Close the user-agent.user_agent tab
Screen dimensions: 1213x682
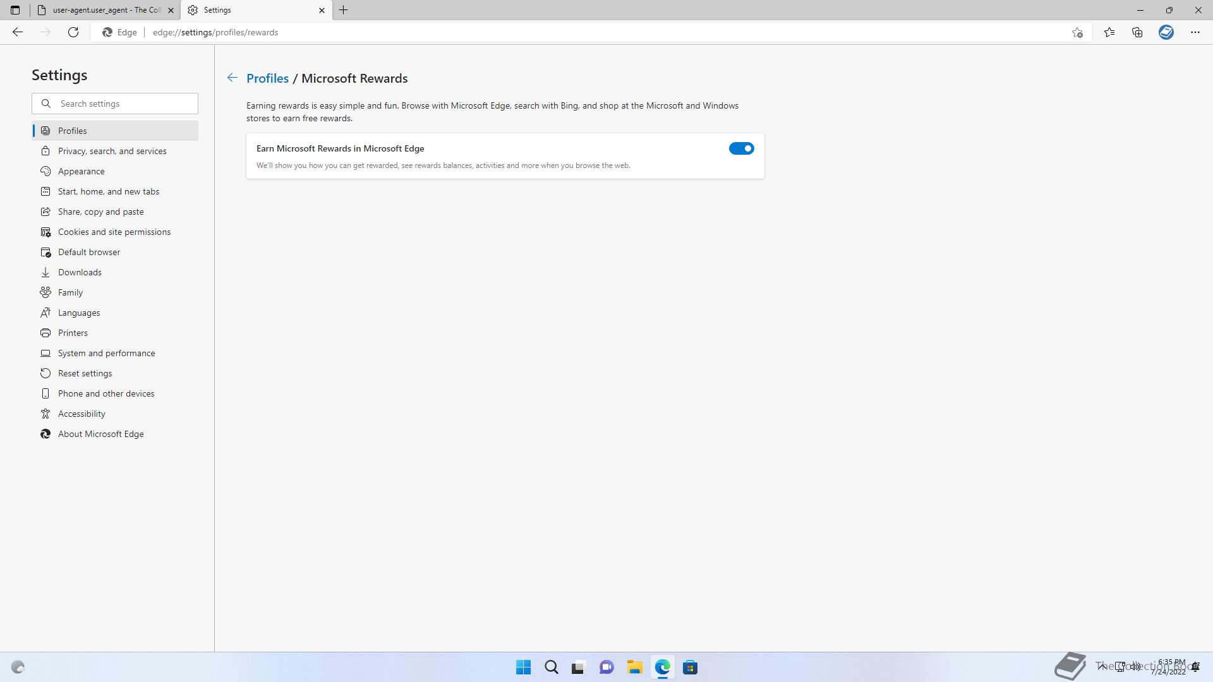171,10
